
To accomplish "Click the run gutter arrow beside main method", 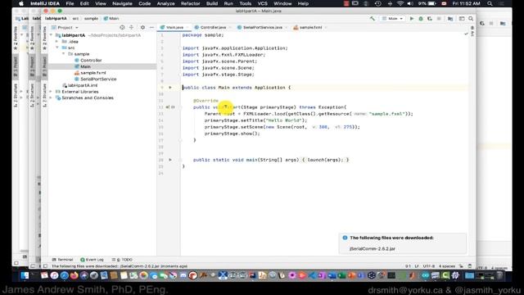I will (170, 160).
